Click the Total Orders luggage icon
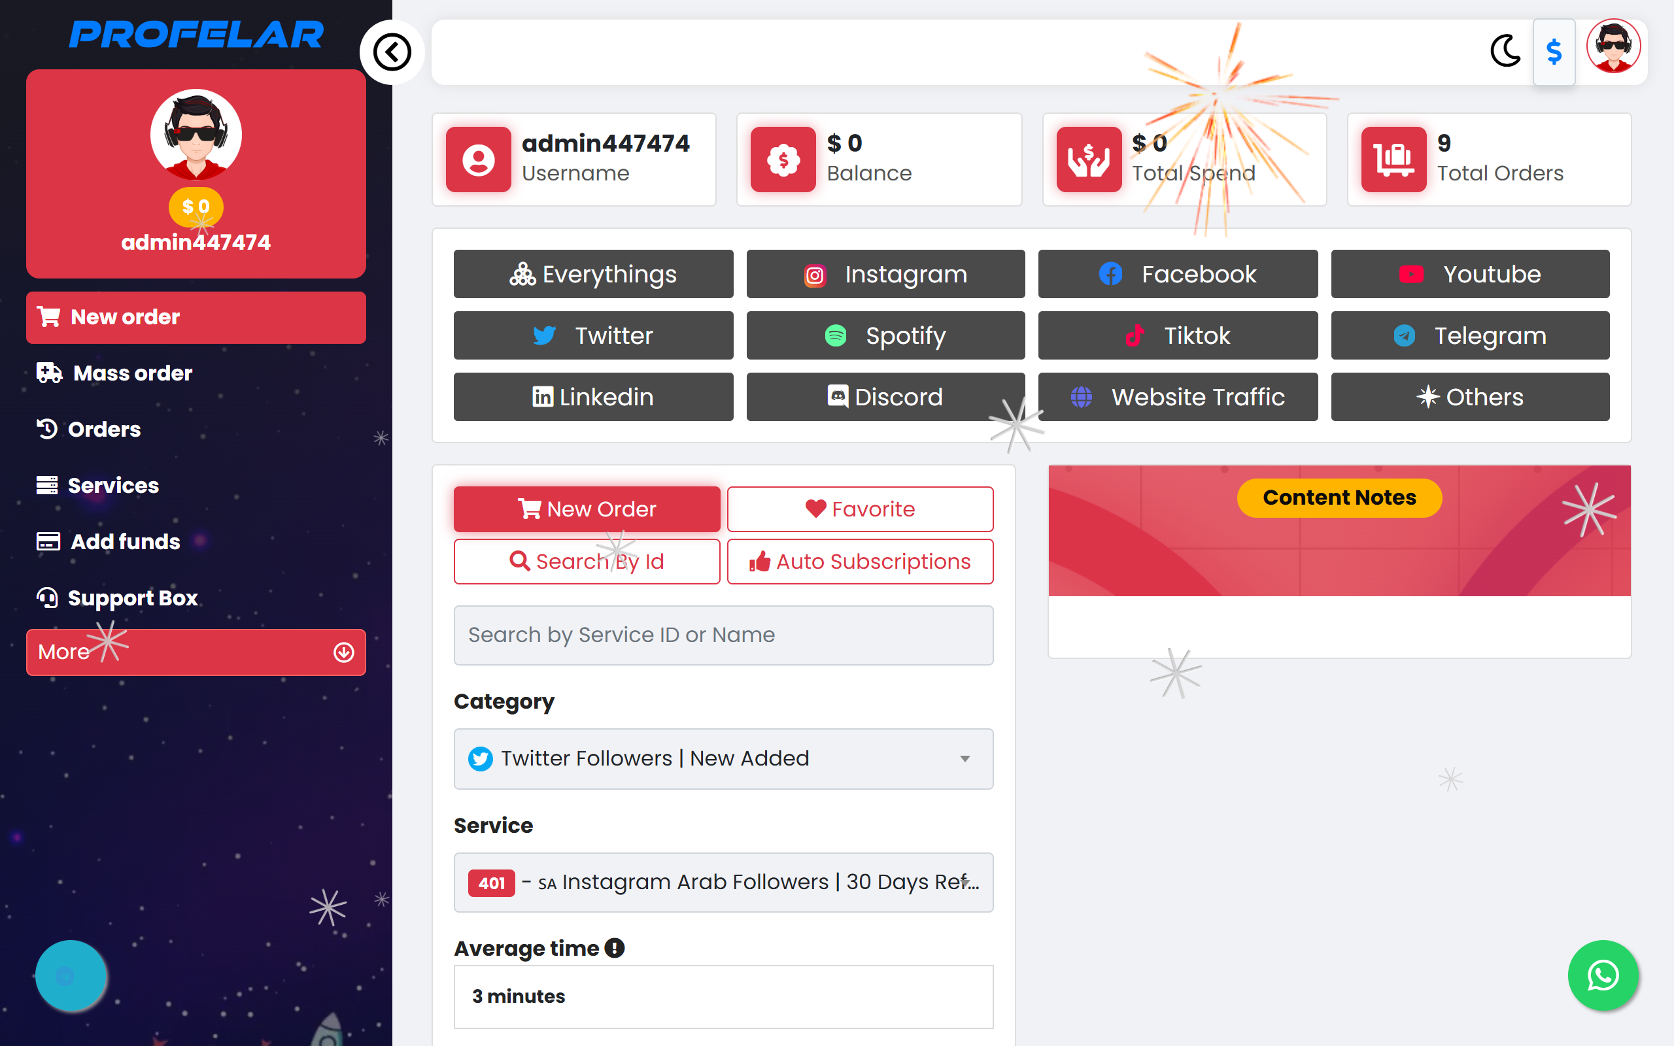 [1393, 159]
